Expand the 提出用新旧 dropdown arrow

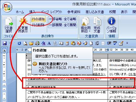90,31
